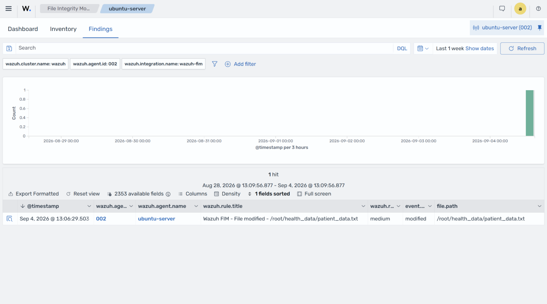Screen dimensions: 547x304
Task: Click 'Last 1 week' time range
Action: pos(450,48)
